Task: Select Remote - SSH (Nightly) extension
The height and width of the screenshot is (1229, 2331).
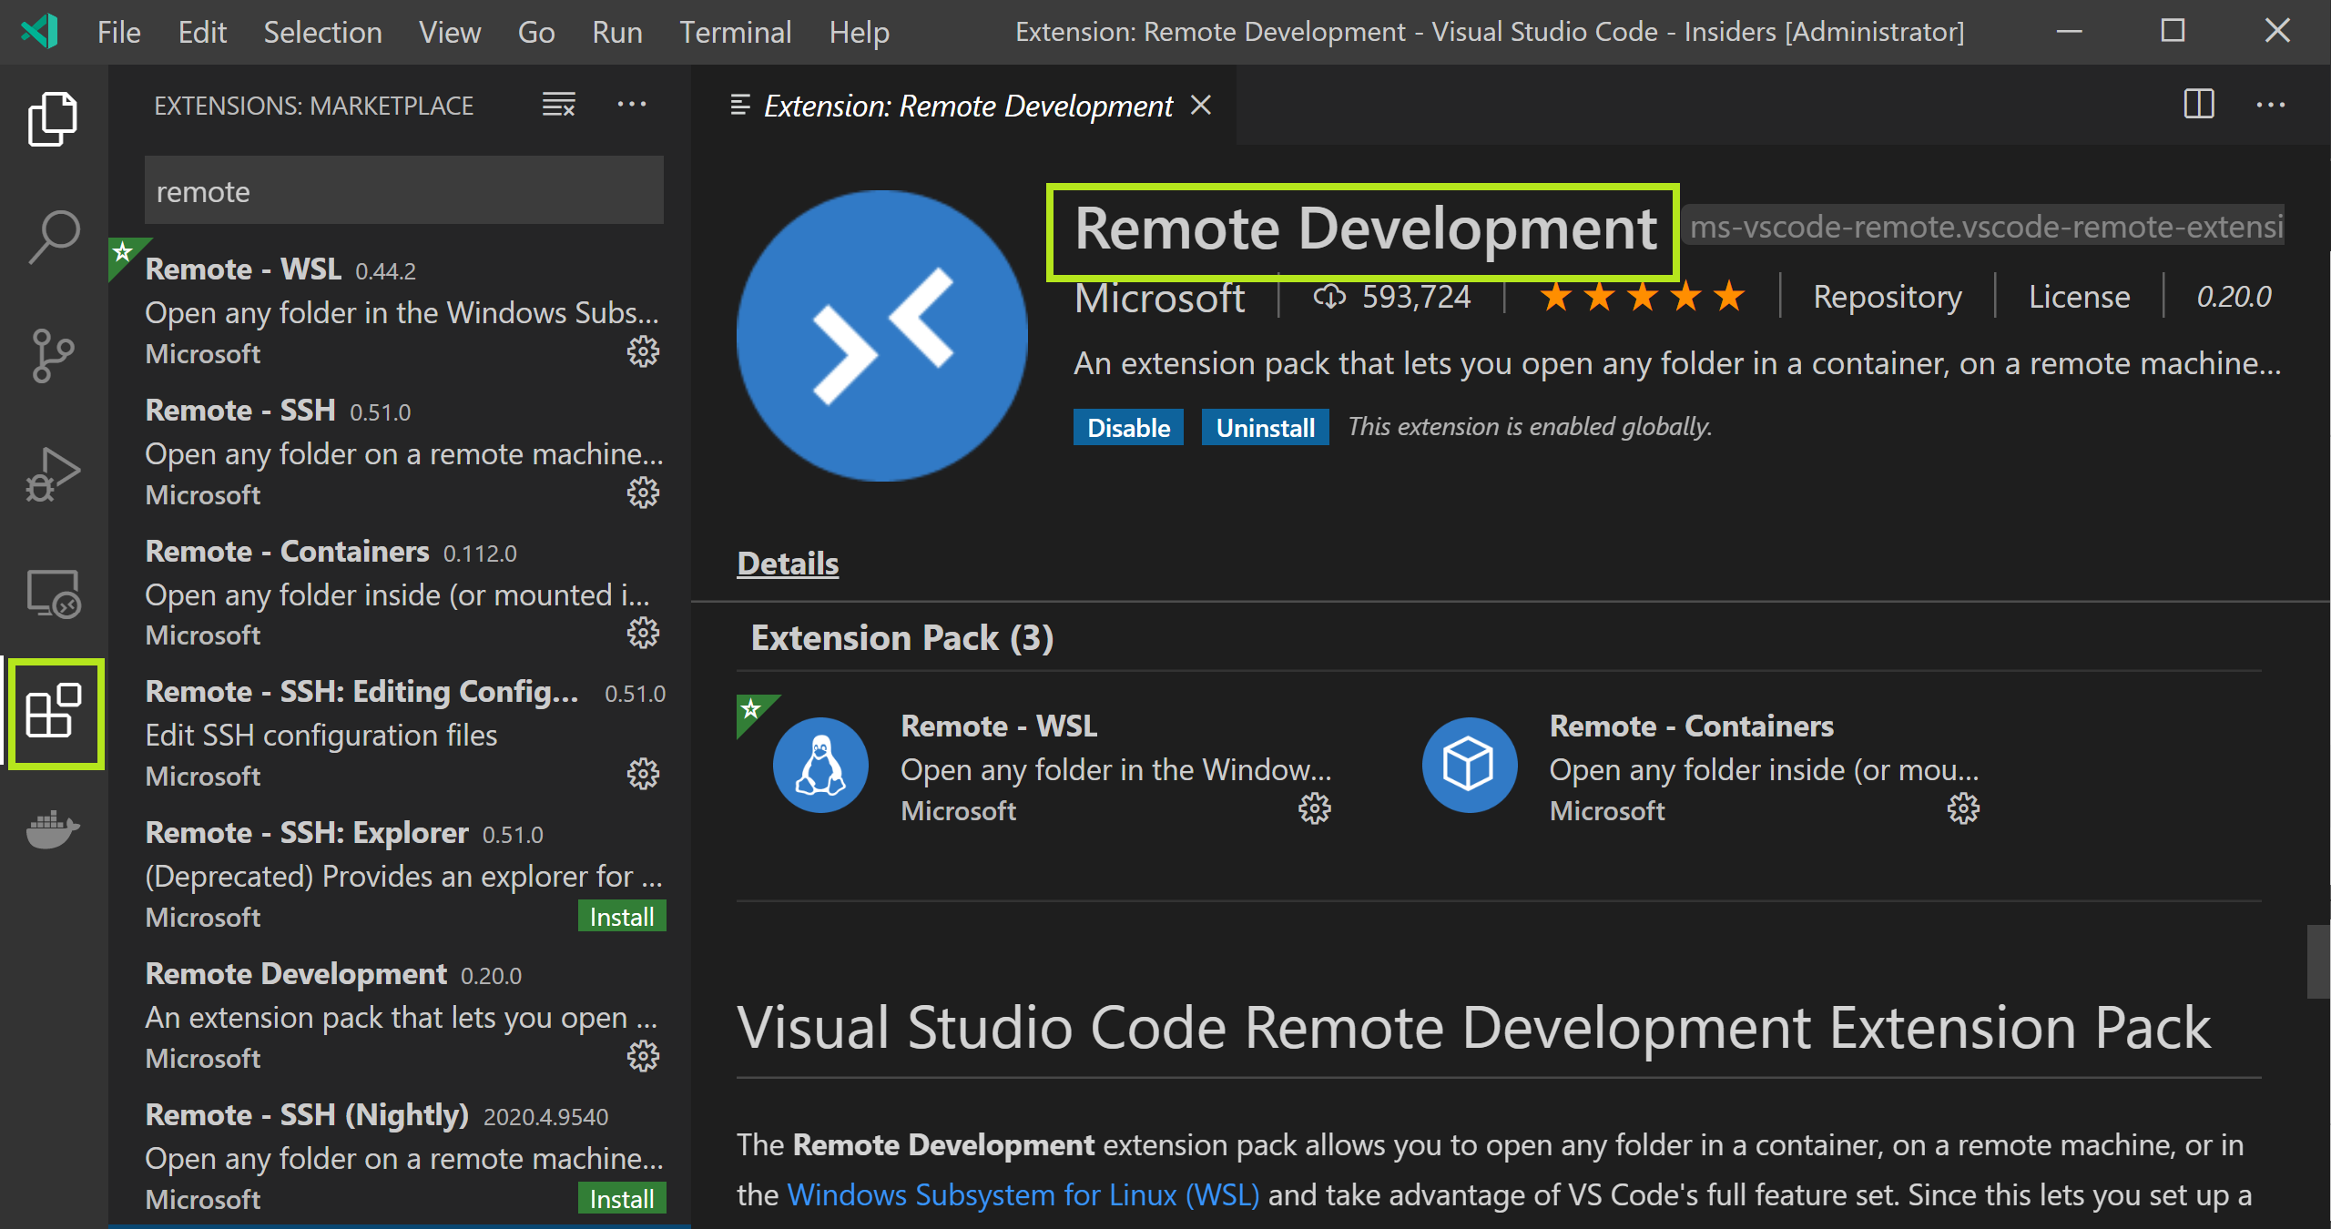Action: (x=400, y=1156)
